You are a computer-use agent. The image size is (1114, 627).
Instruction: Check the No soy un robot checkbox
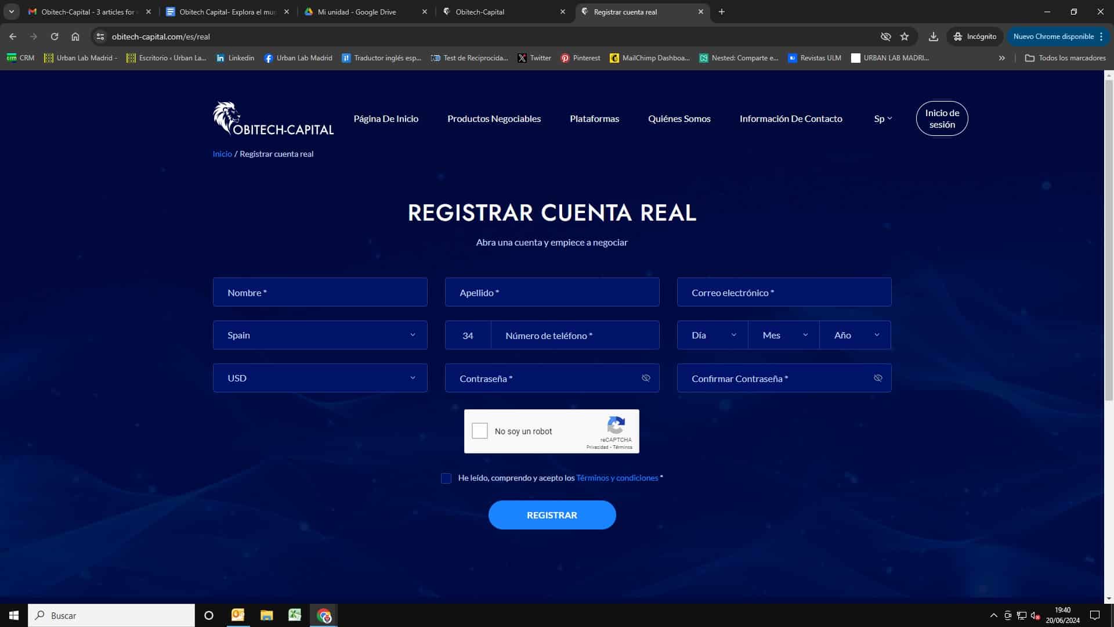tap(480, 431)
